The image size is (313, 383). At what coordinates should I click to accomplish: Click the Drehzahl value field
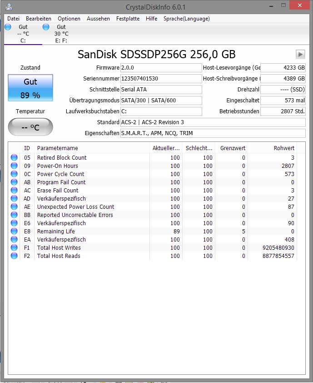tap(283, 90)
